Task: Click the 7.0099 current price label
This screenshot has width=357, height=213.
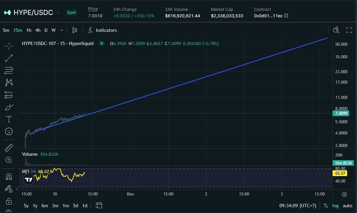Action: pos(341,113)
